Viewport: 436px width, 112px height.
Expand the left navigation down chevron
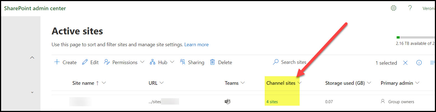pos(32,92)
